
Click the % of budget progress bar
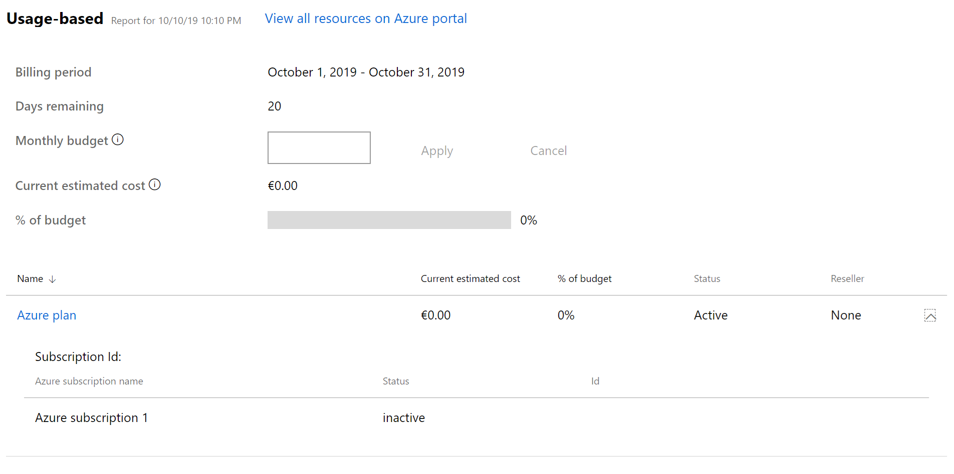click(389, 220)
